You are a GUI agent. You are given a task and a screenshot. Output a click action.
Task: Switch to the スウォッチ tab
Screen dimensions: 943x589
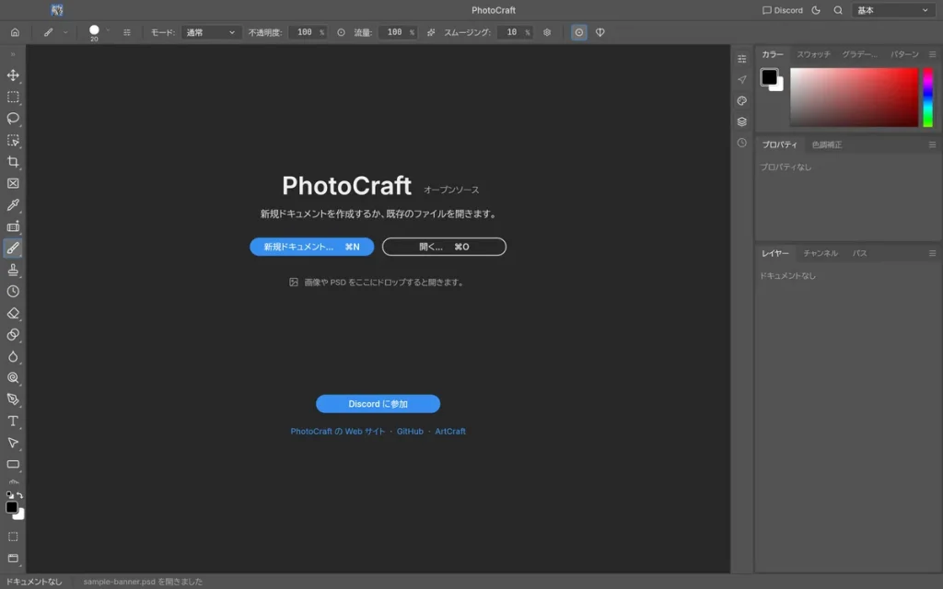click(813, 54)
